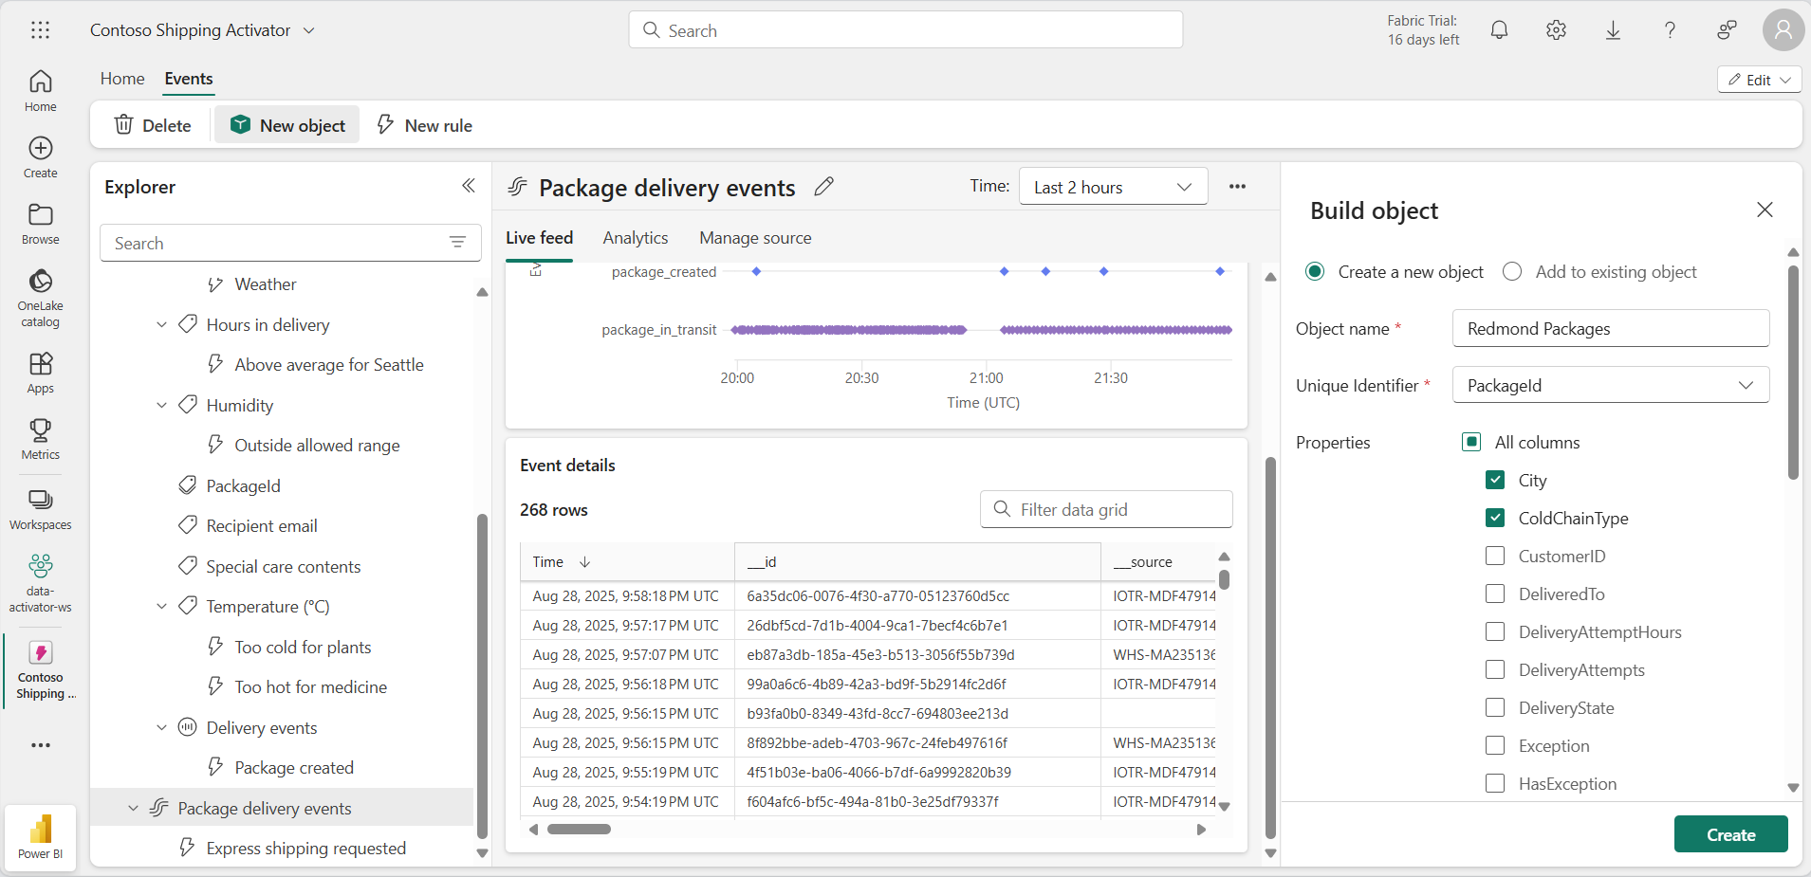The image size is (1811, 877).
Task: Select the Add to existing object option
Action: pos(1512,272)
